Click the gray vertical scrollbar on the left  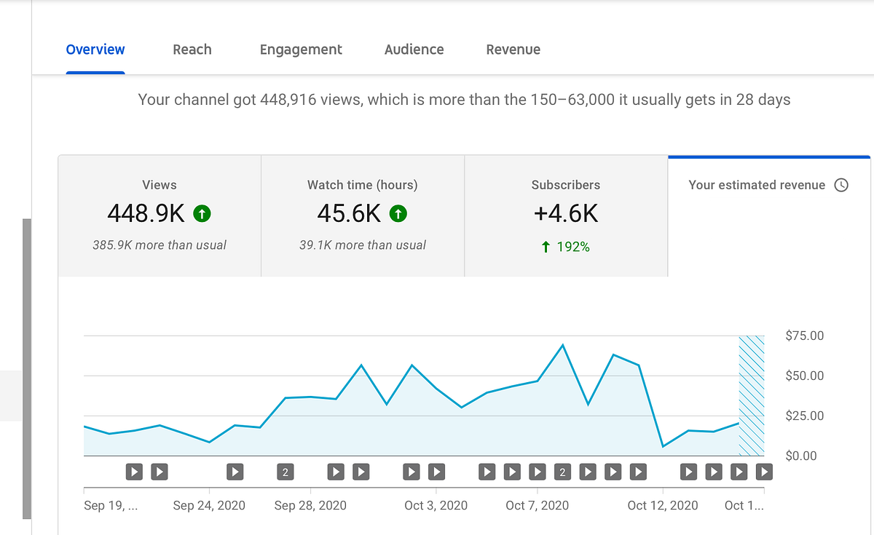coord(27,368)
